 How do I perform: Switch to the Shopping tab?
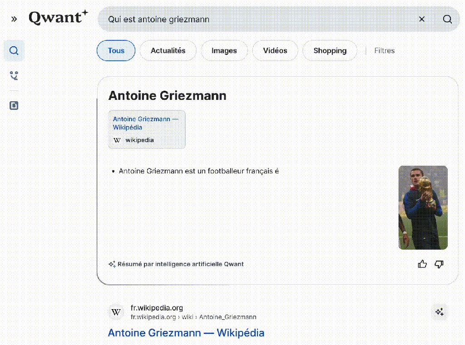(x=330, y=51)
